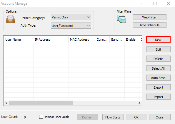Run Auto Scan for users

[158, 78]
